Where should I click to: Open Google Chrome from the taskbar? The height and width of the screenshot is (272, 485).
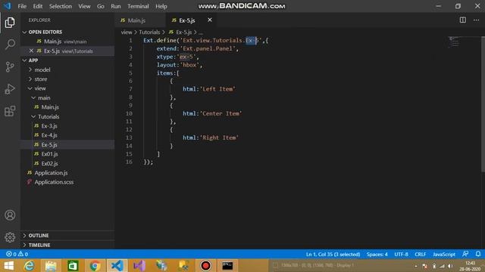pyautogui.click(x=95, y=265)
